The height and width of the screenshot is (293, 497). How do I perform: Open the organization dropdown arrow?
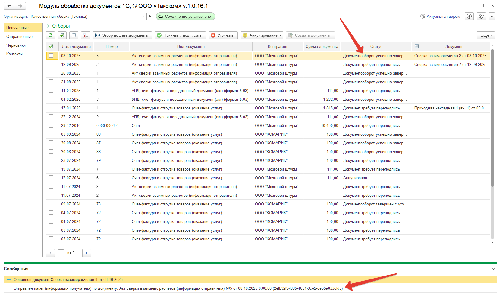tap(143, 16)
